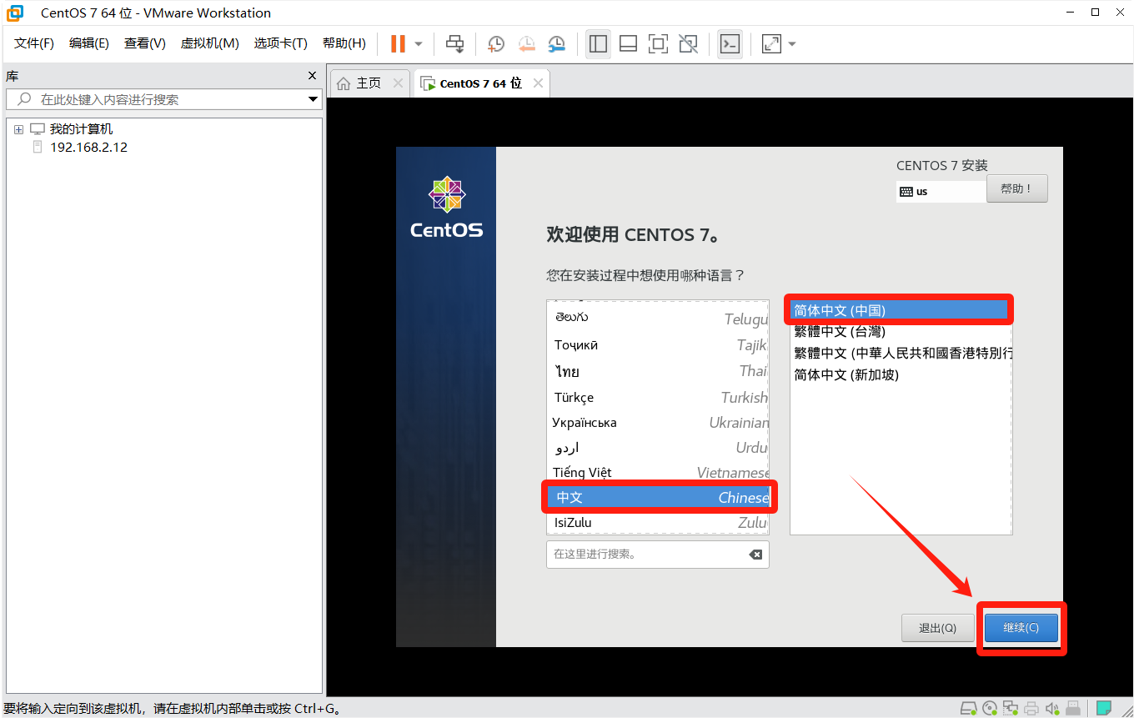
Task: Enter full screen mode icon
Action: [658, 43]
